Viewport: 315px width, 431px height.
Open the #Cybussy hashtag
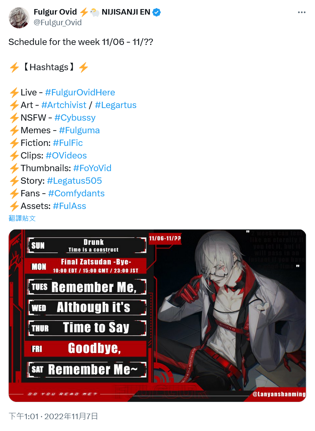75,118
